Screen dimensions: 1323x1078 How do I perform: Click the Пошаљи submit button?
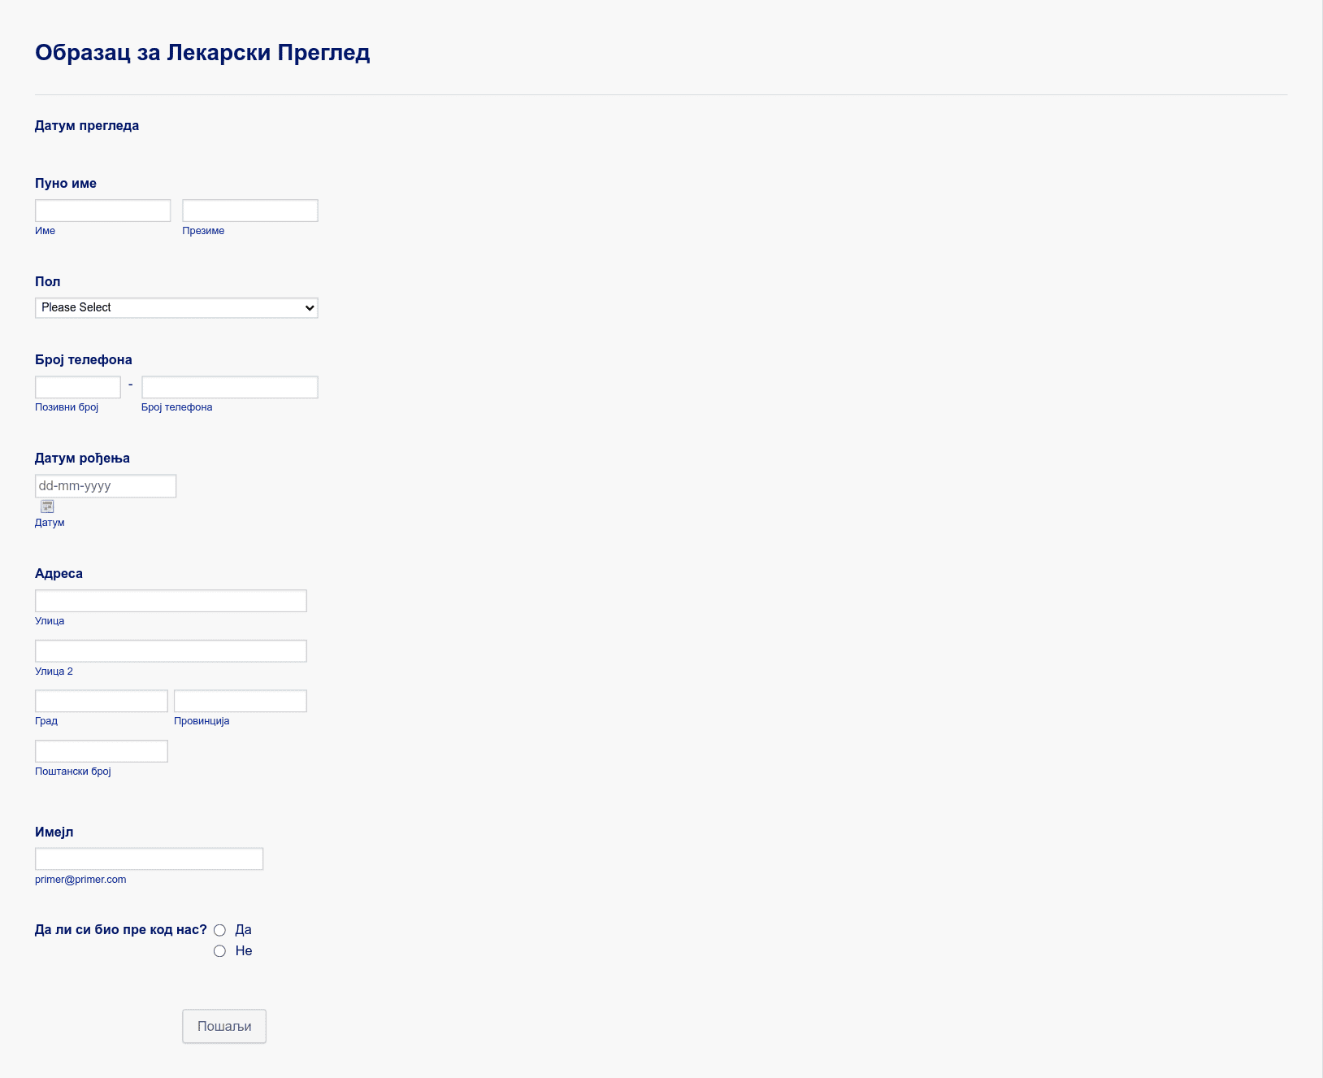click(224, 1027)
